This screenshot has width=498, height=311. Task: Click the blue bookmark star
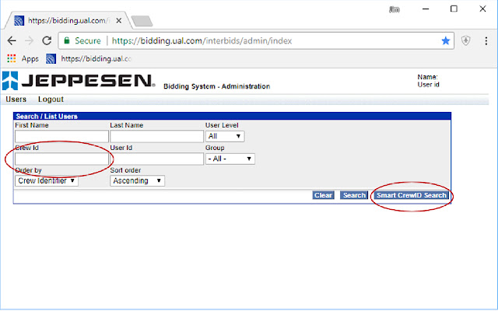[446, 40]
